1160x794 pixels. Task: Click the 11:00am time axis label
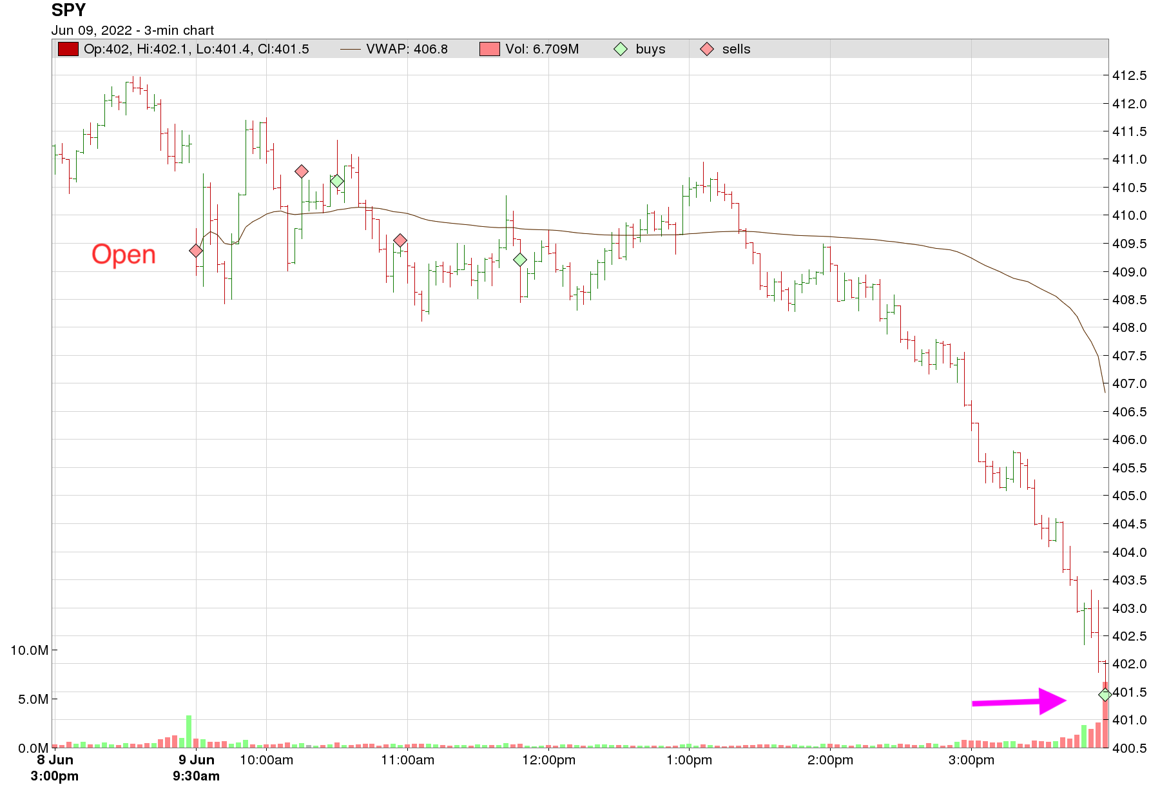point(407,760)
